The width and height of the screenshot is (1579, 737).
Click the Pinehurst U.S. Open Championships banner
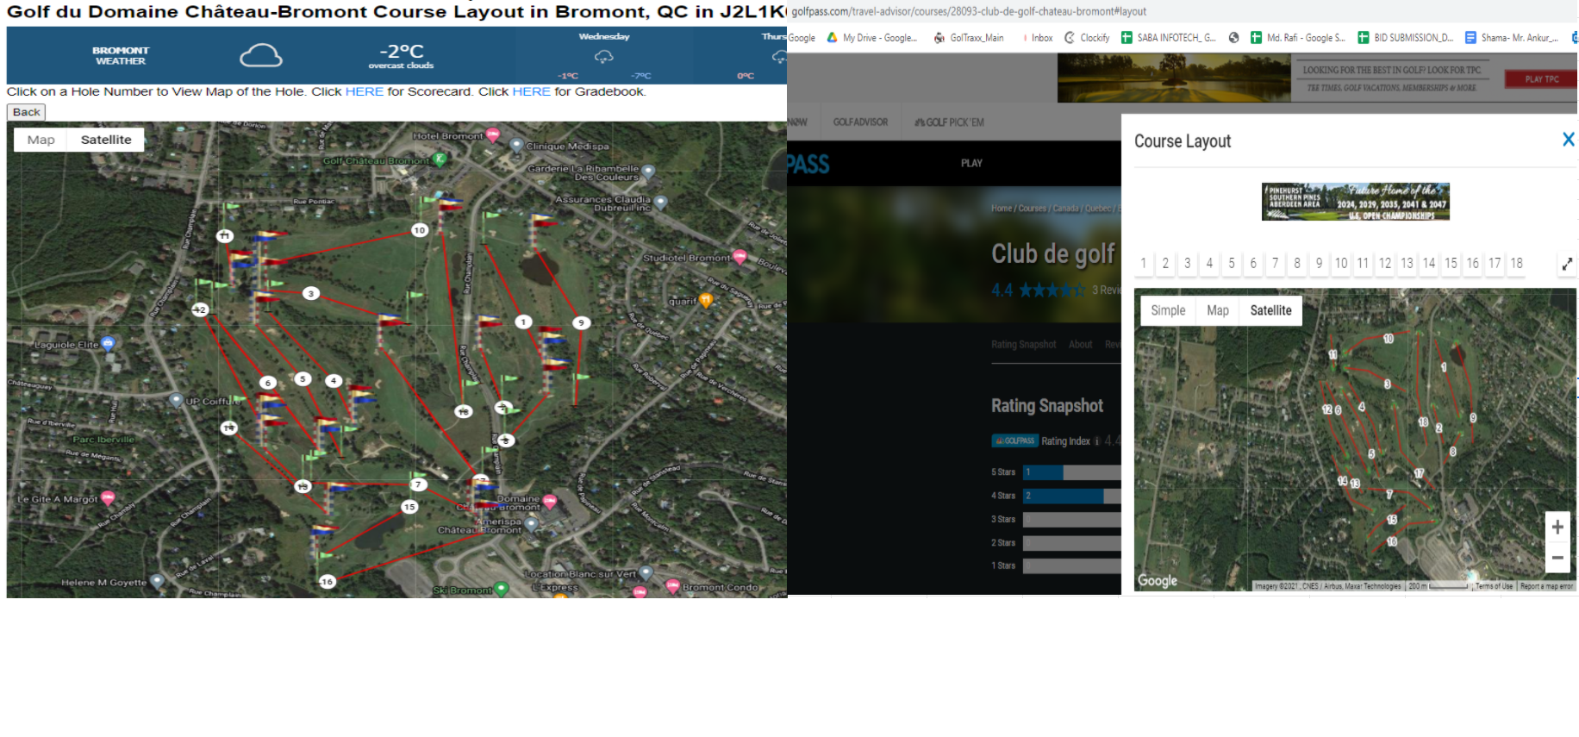tap(1355, 202)
